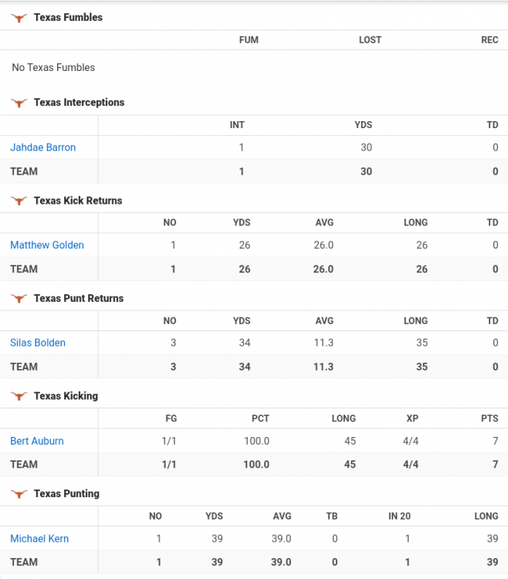
Task: View Michael Kern player page
Action: click(39, 539)
